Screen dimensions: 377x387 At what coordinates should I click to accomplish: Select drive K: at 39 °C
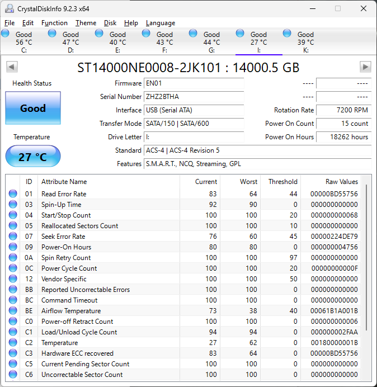(305, 42)
